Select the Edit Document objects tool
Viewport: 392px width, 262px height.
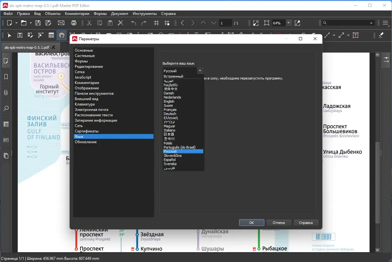(x=30, y=35)
